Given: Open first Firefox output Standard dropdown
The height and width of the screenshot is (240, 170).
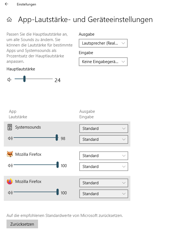Looking at the screenshot, I should tap(103, 155).
